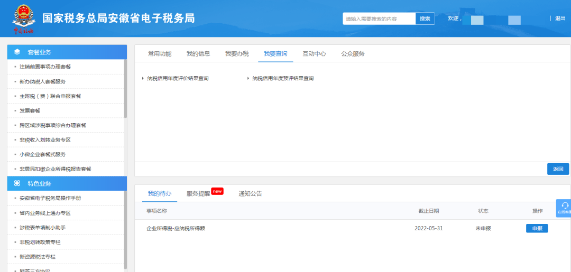Open 安徽省电子税务局操作手册
This screenshot has width=571, height=272.
50,198
